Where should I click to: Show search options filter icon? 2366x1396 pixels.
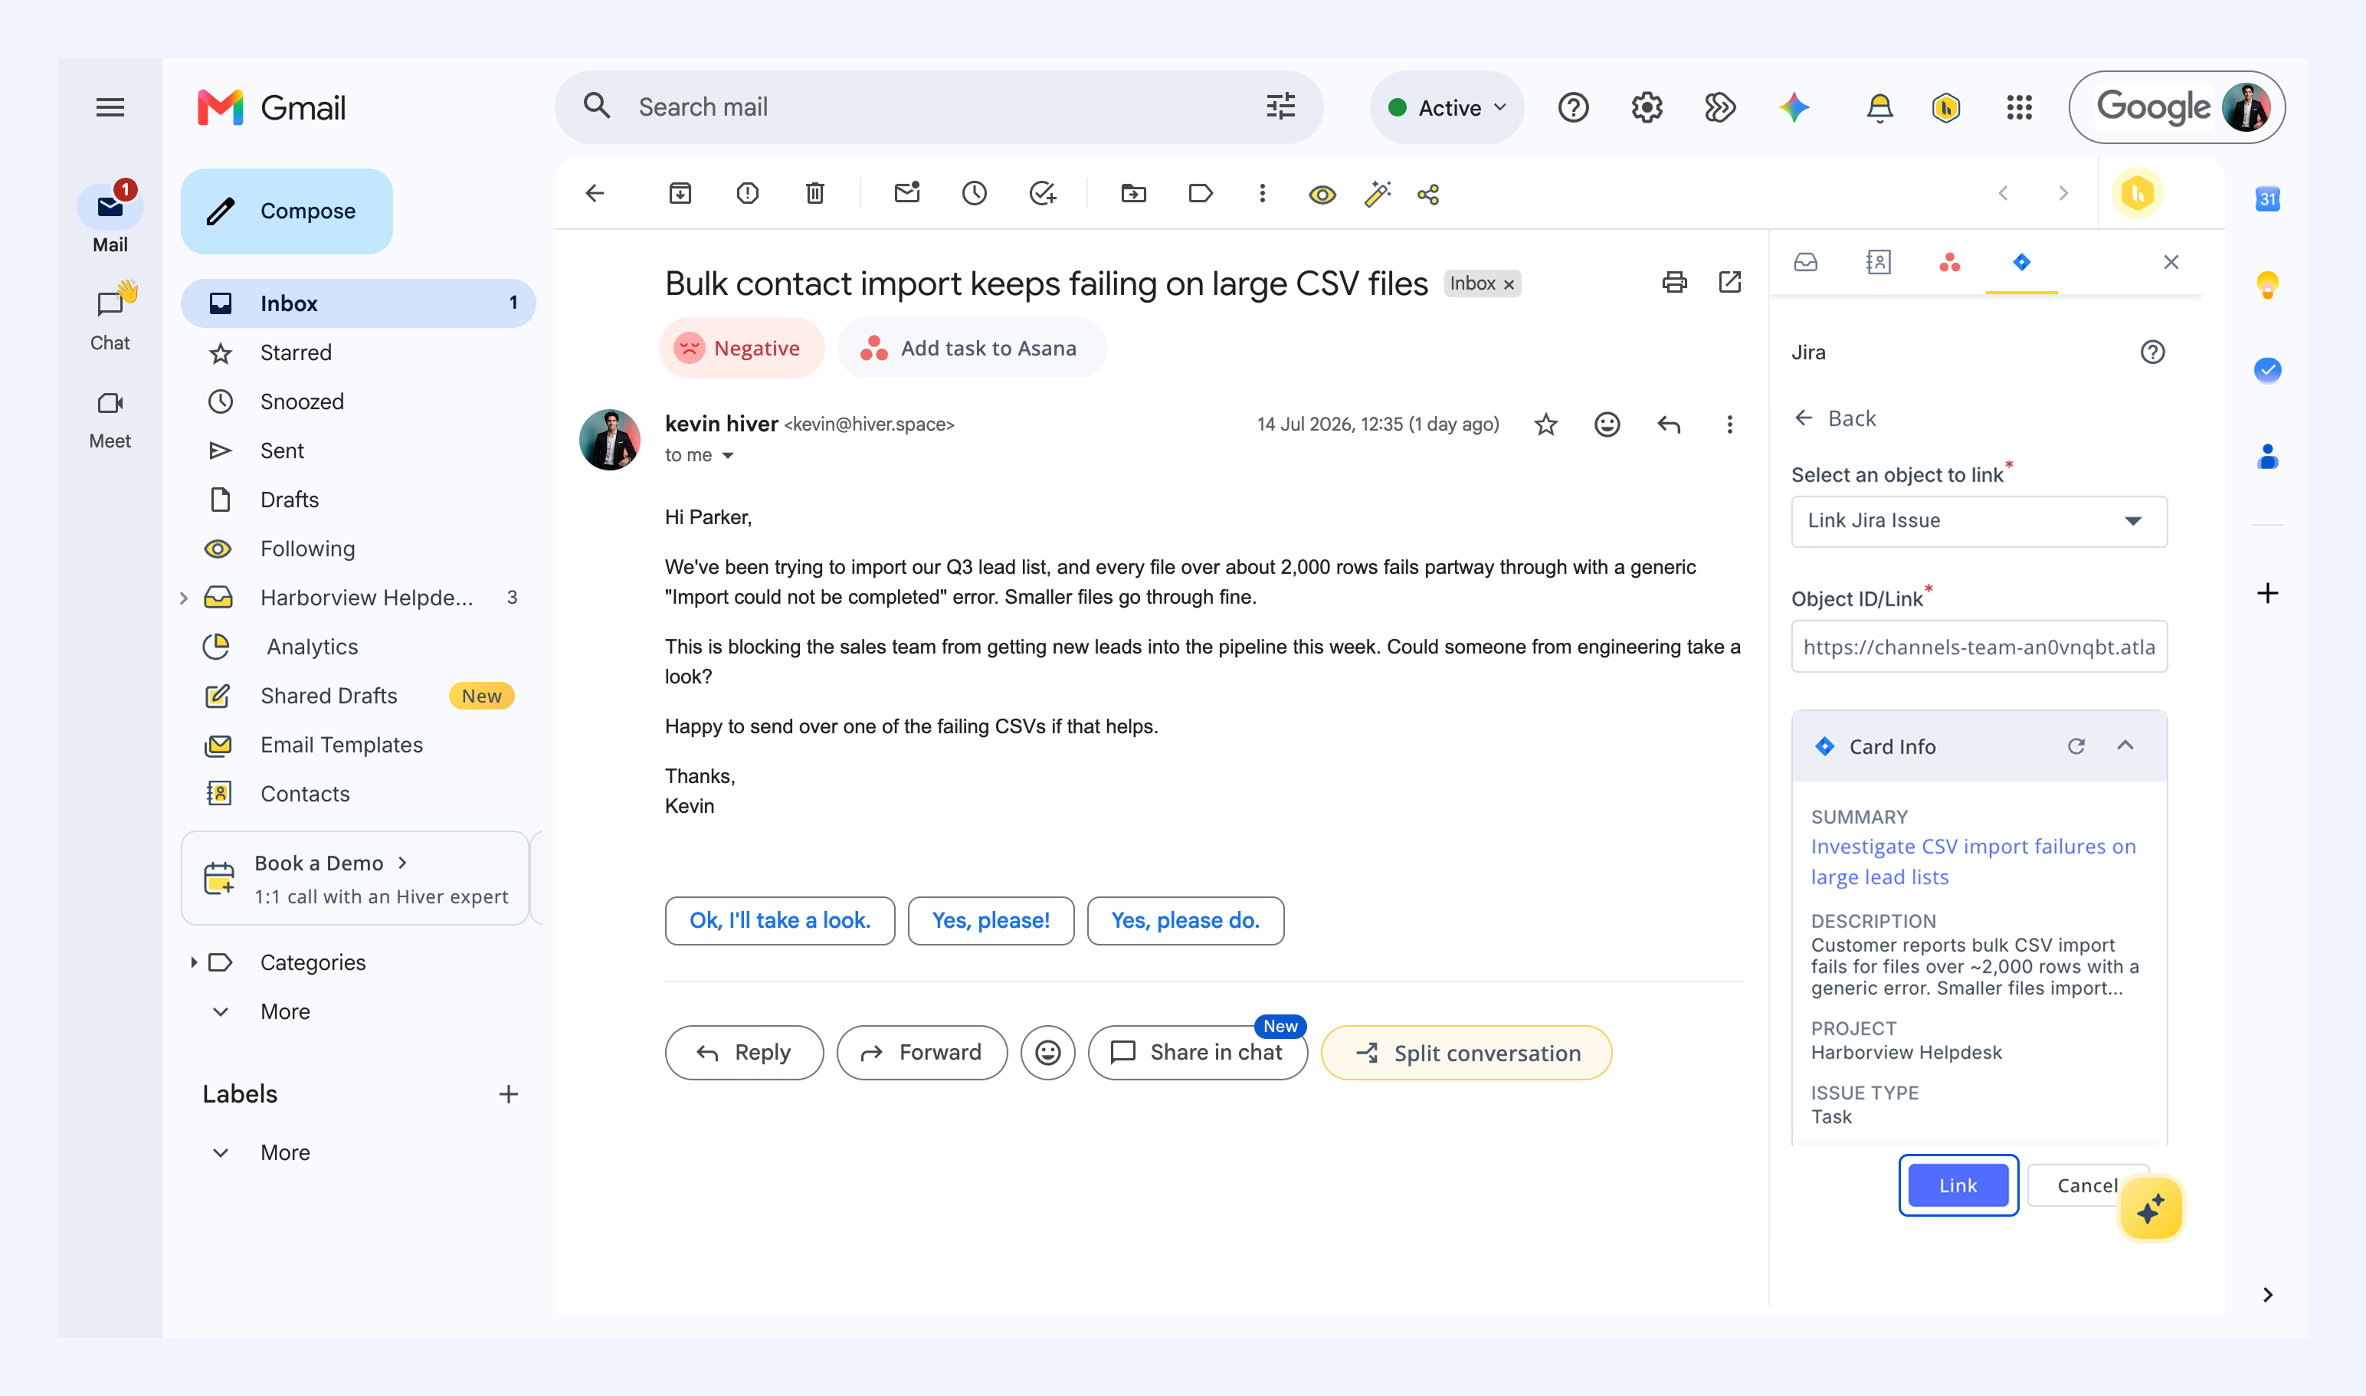click(x=1280, y=107)
